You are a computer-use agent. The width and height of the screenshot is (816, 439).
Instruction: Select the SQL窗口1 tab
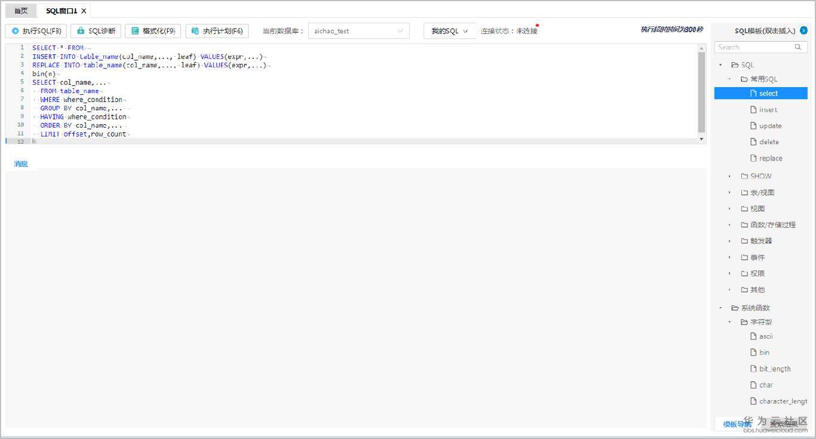[62, 11]
